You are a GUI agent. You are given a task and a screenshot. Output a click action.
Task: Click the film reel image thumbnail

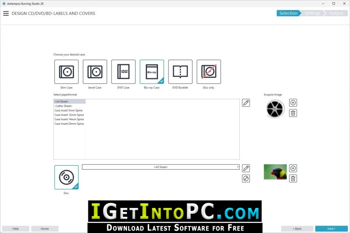point(276,109)
